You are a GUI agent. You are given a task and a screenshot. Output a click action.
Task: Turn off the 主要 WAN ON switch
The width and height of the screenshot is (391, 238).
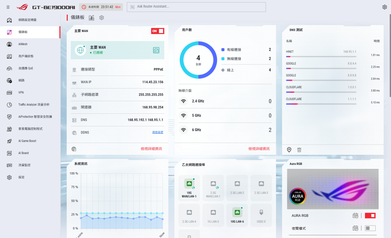158,31
